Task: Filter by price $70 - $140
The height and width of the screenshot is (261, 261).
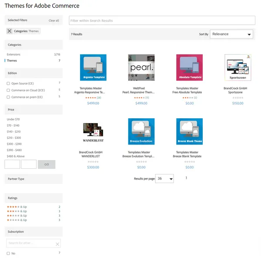Action: point(13,126)
